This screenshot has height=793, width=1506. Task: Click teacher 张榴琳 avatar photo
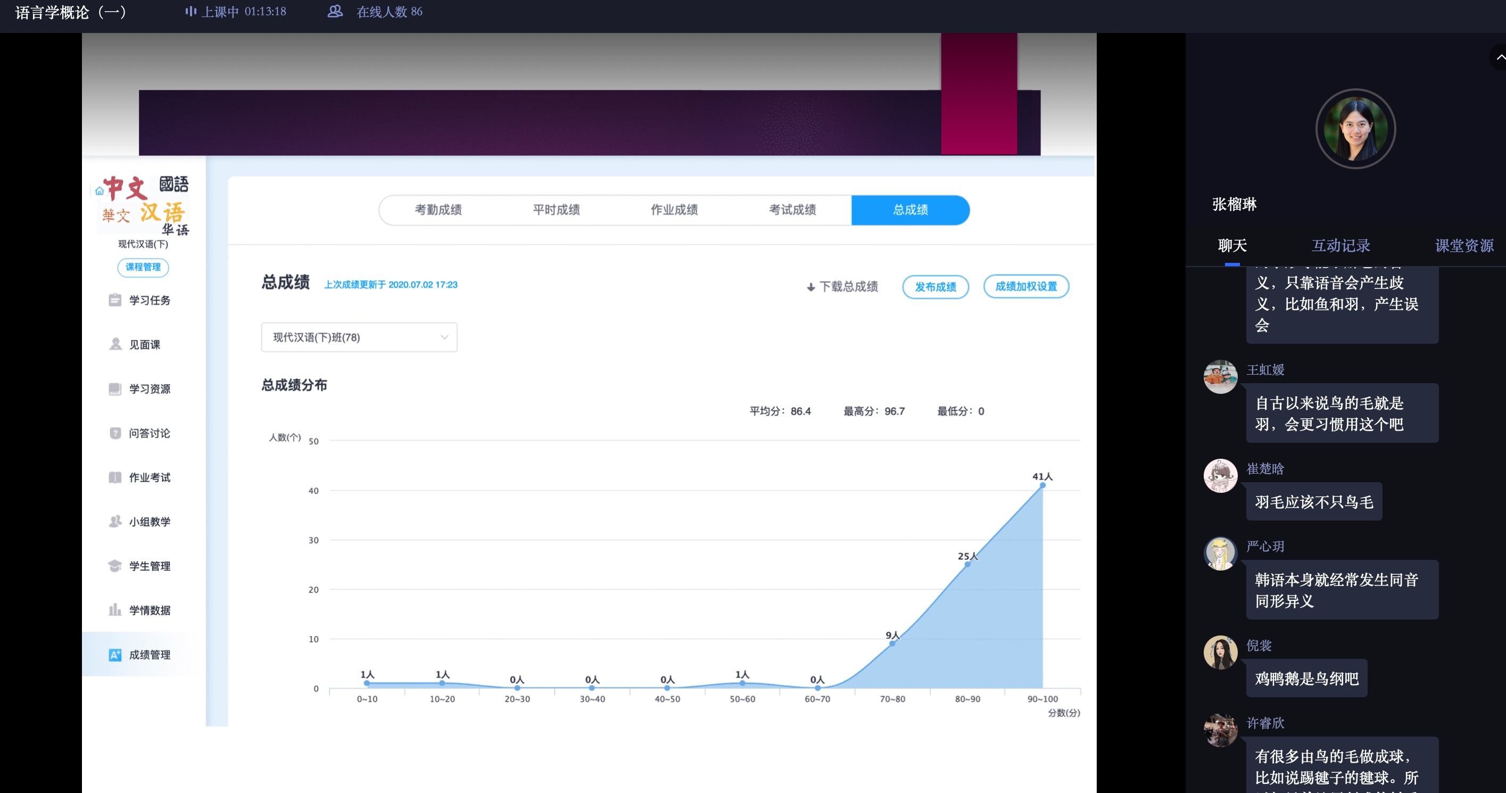[x=1355, y=129]
